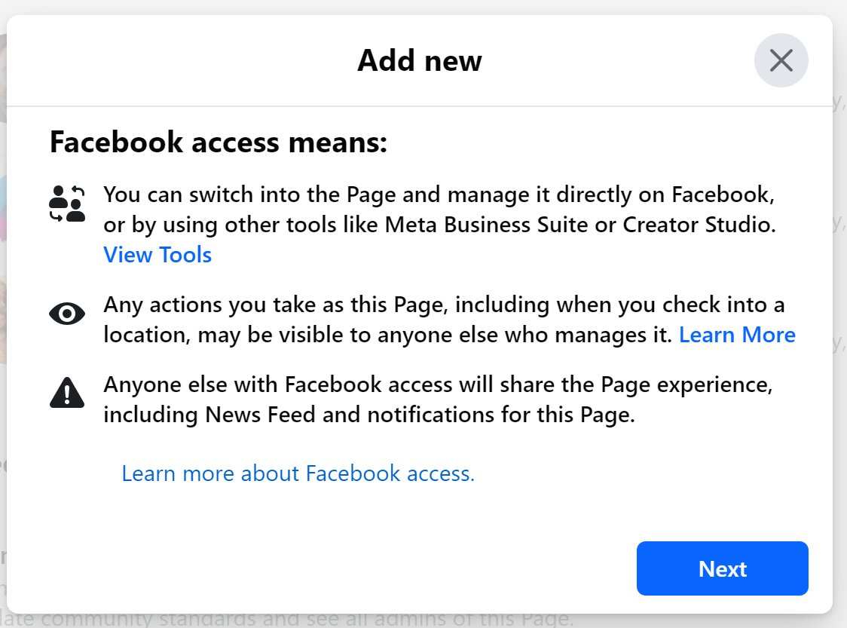The height and width of the screenshot is (628, 847).
Task: Click the warning triangle icon
Action: [x=67, y=393]
